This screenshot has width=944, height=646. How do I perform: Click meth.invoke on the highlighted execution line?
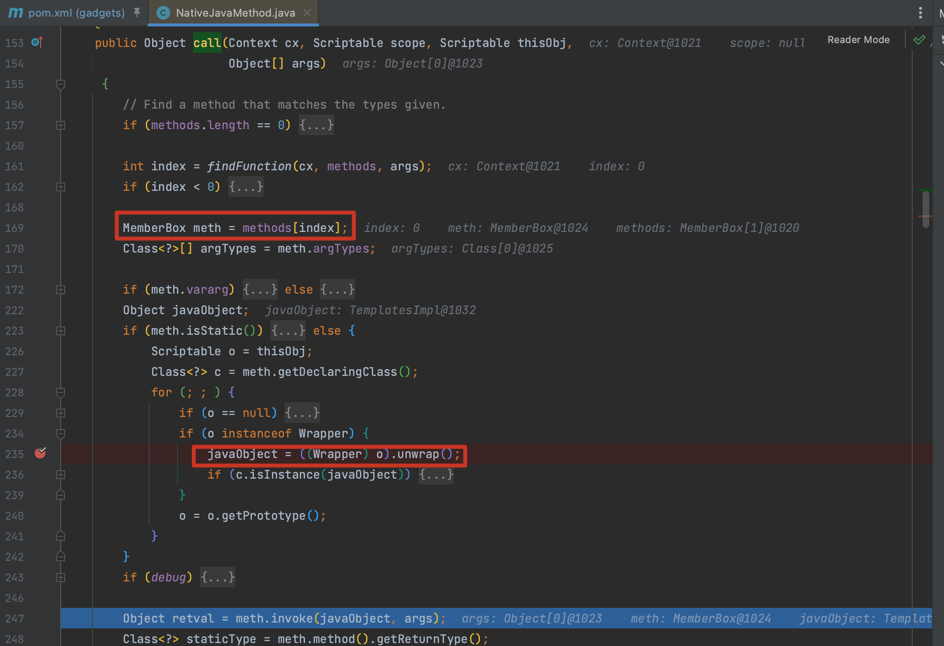coord(274,619)
